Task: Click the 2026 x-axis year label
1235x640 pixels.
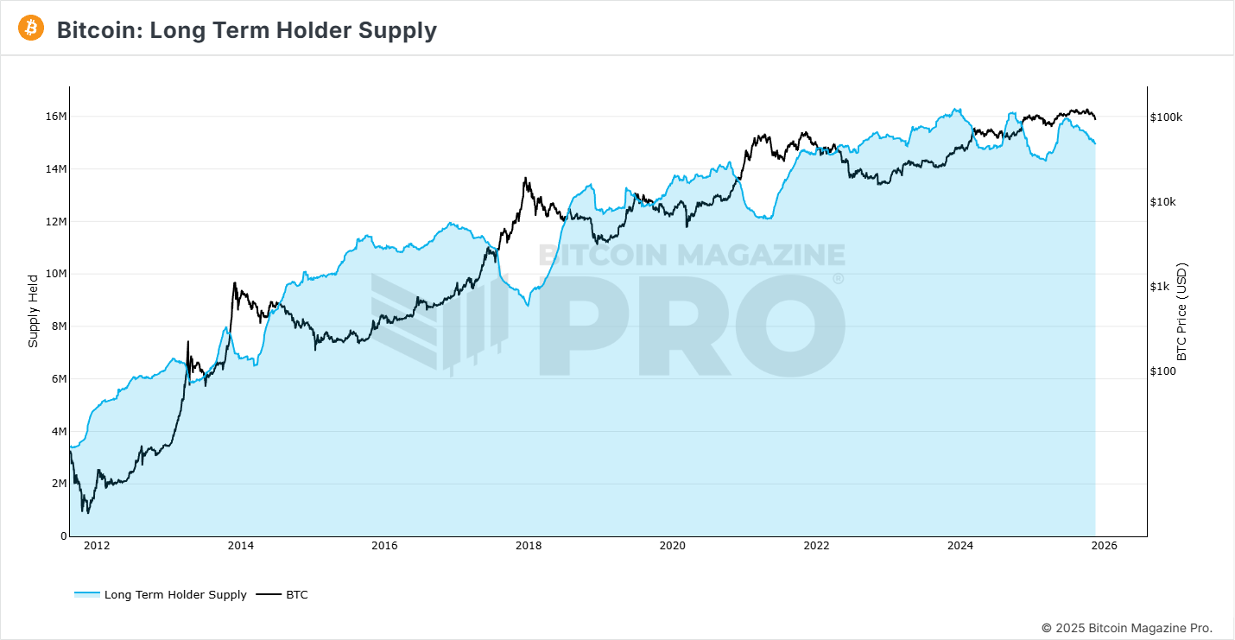Action: [1104, 545]
